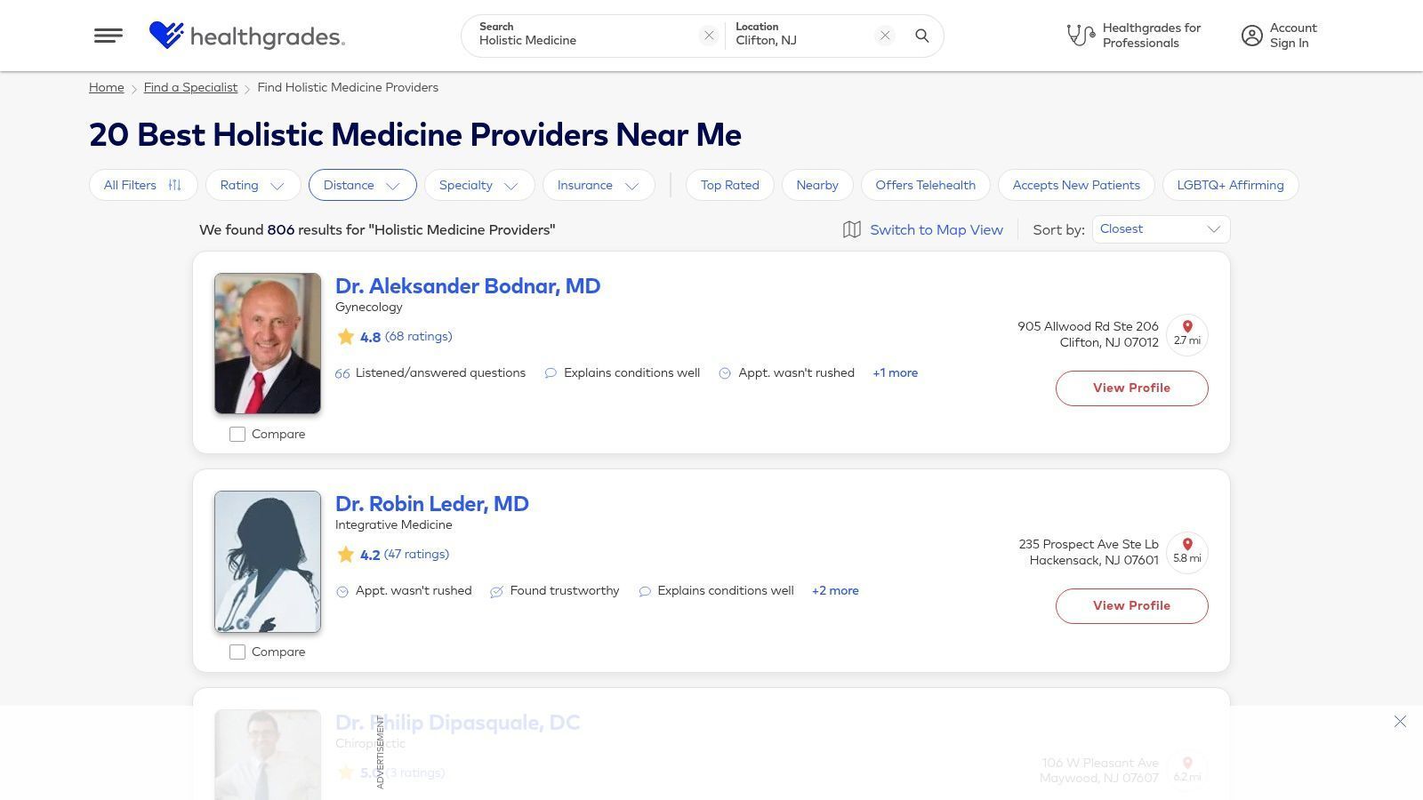
Task: Check Compare for Dr. Robin Leder
Action: point(237,652)
